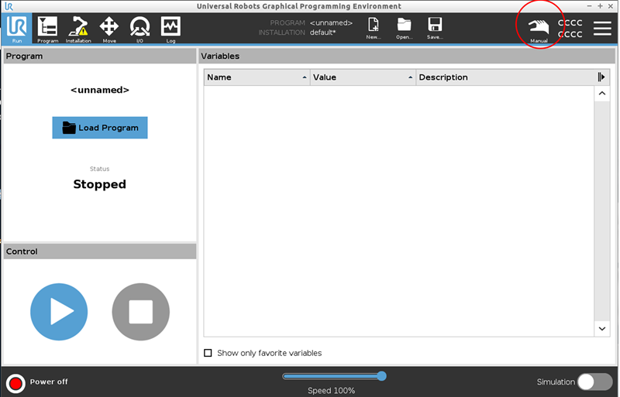The height and width of the screenshot is (397, 620).
Task: Click the CCCC checksum indicator
Action: click(570, 29)
